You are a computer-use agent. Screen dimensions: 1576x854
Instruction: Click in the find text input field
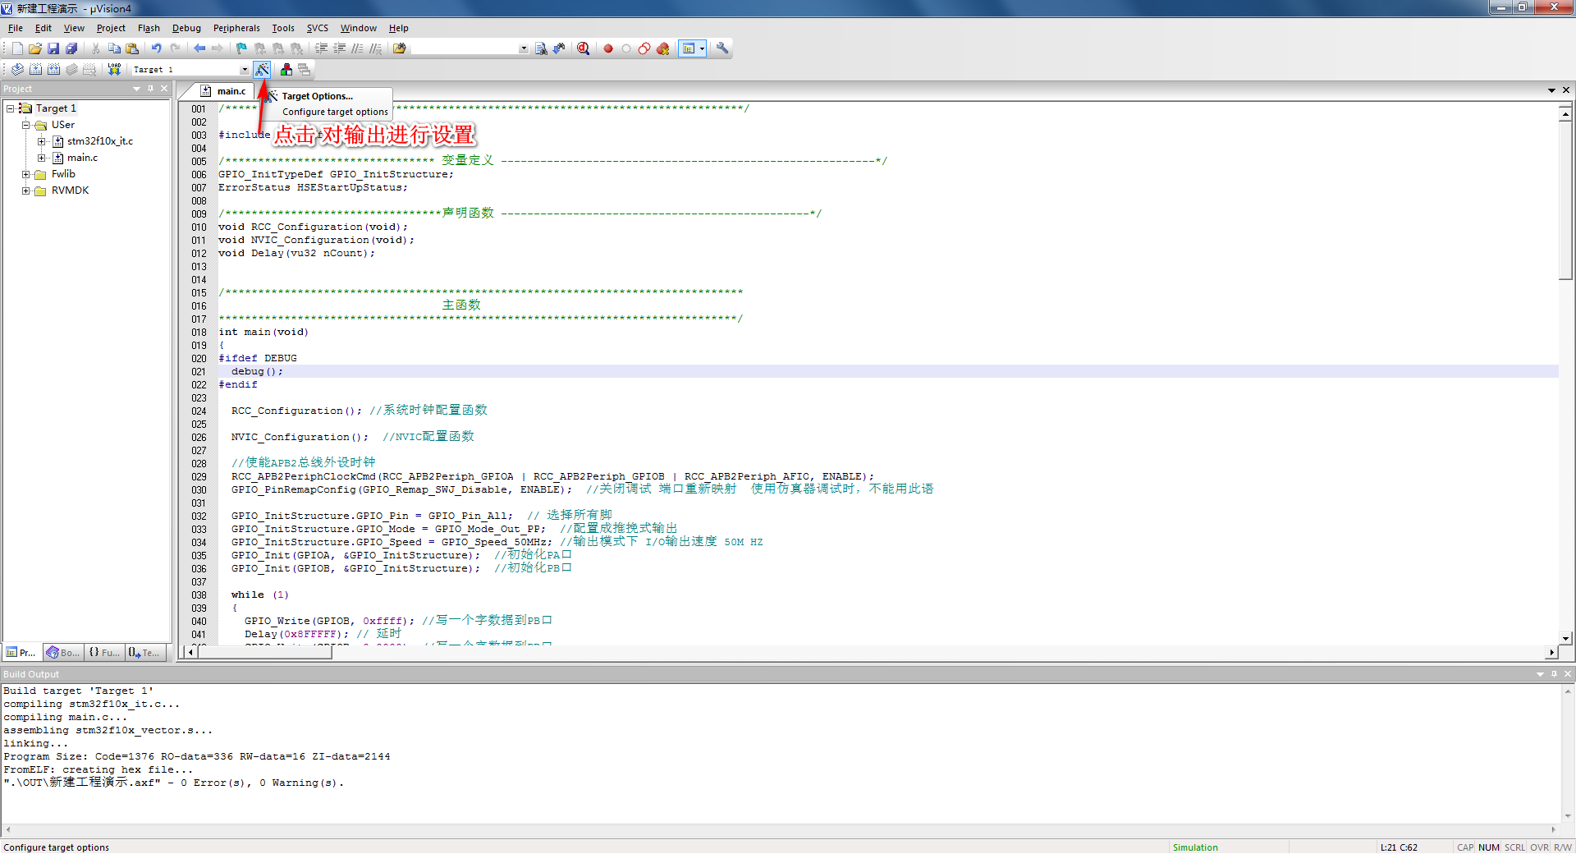tap(464, 48)
